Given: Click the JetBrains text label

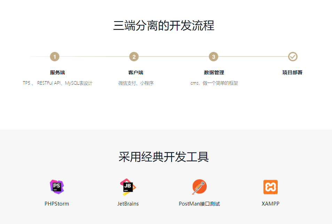Looking at the screenshot, I should click(128, 204).
